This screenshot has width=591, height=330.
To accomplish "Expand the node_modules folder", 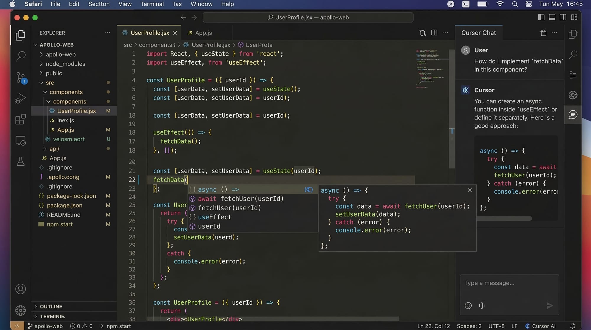I will coord(65,64).
